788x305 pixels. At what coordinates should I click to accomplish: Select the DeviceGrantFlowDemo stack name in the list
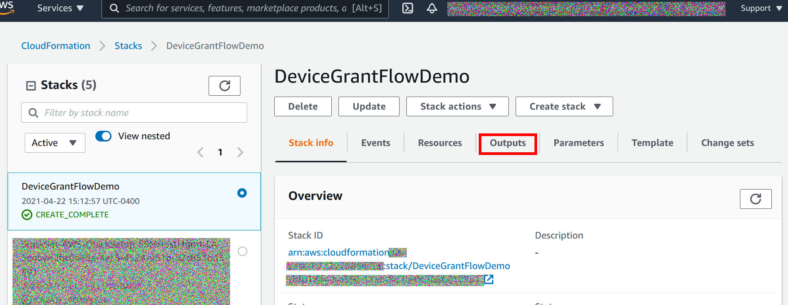pyautogui.click(x=71, y=186)
